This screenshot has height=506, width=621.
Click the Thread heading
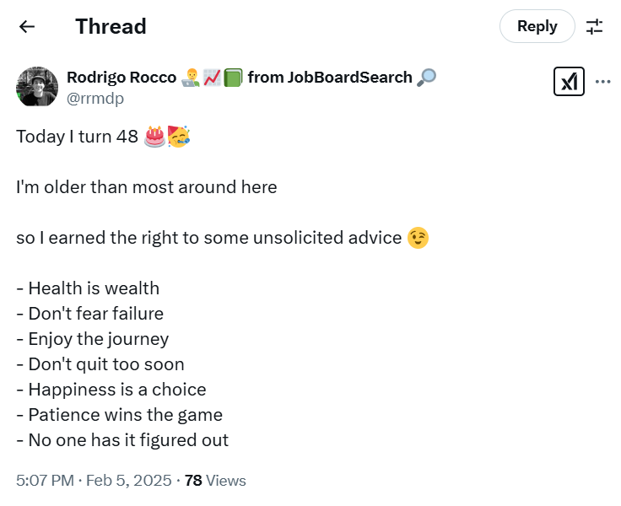(x=111, y=26)
